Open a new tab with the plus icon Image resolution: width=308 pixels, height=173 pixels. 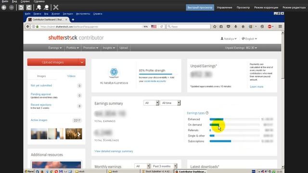73,20
